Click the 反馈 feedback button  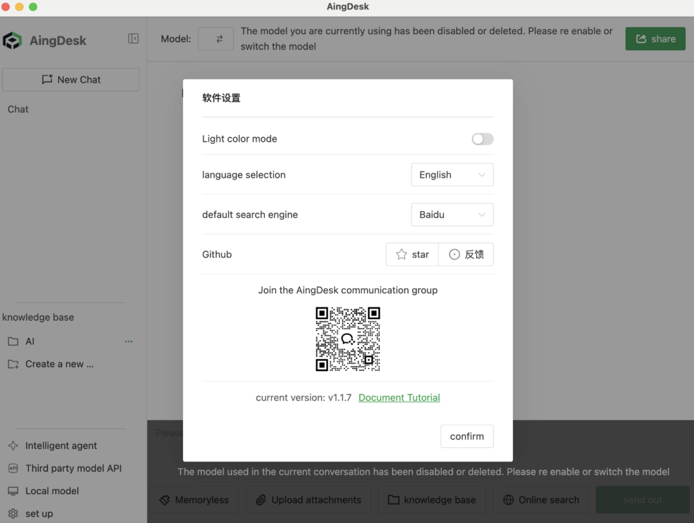point(466,254)
